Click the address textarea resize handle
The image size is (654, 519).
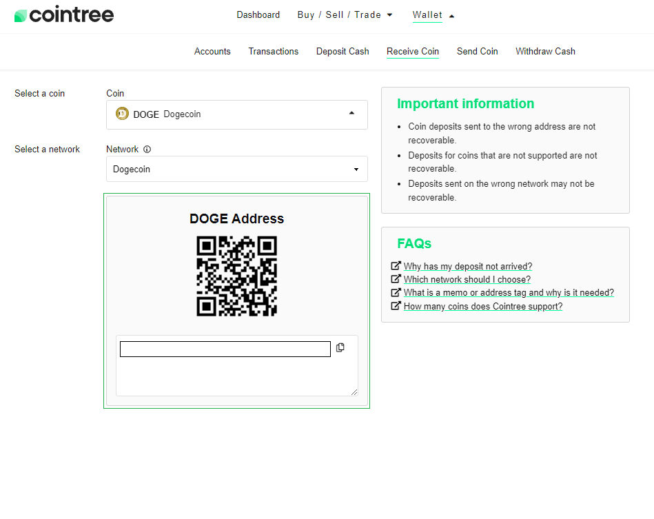pyautogui.click(x=354, y=391)
